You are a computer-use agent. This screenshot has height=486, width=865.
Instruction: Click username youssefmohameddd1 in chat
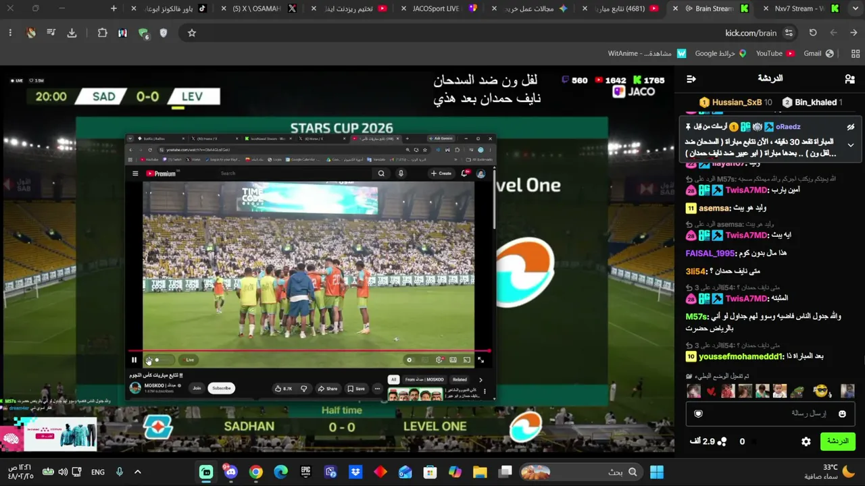(x=741, y=356)
